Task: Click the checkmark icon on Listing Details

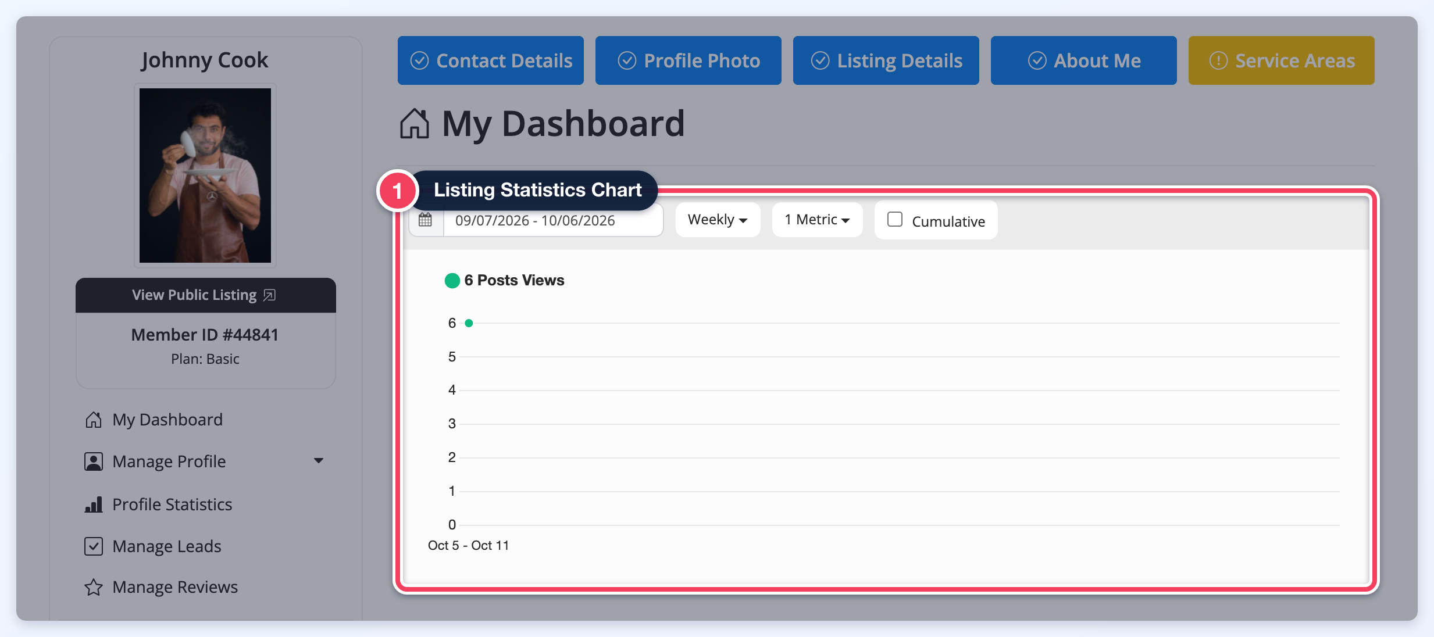Action: (x=820, y=60)
